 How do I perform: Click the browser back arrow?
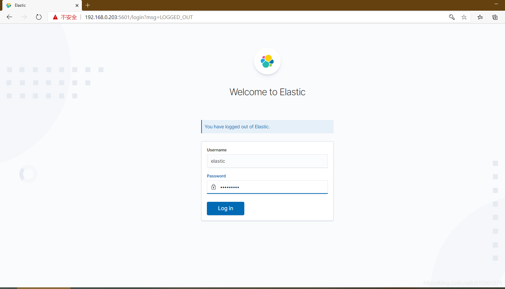[9, 17]
